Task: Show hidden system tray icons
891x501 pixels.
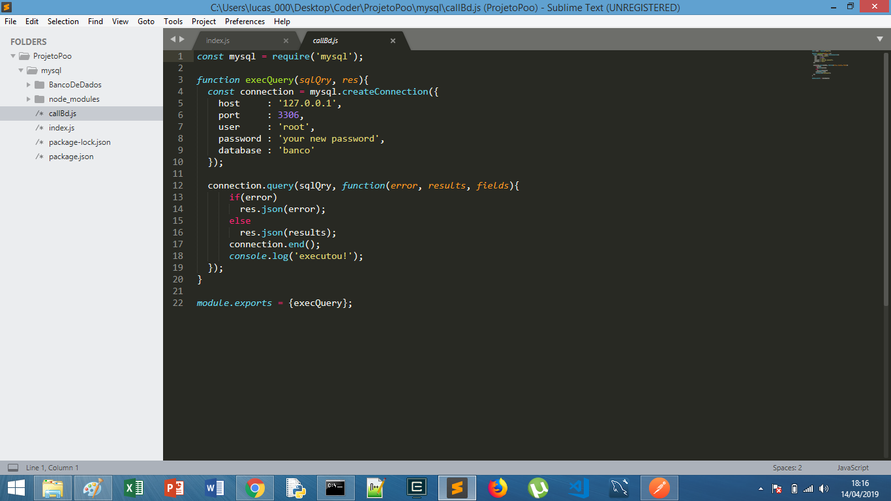Action: tap(761, 489)
